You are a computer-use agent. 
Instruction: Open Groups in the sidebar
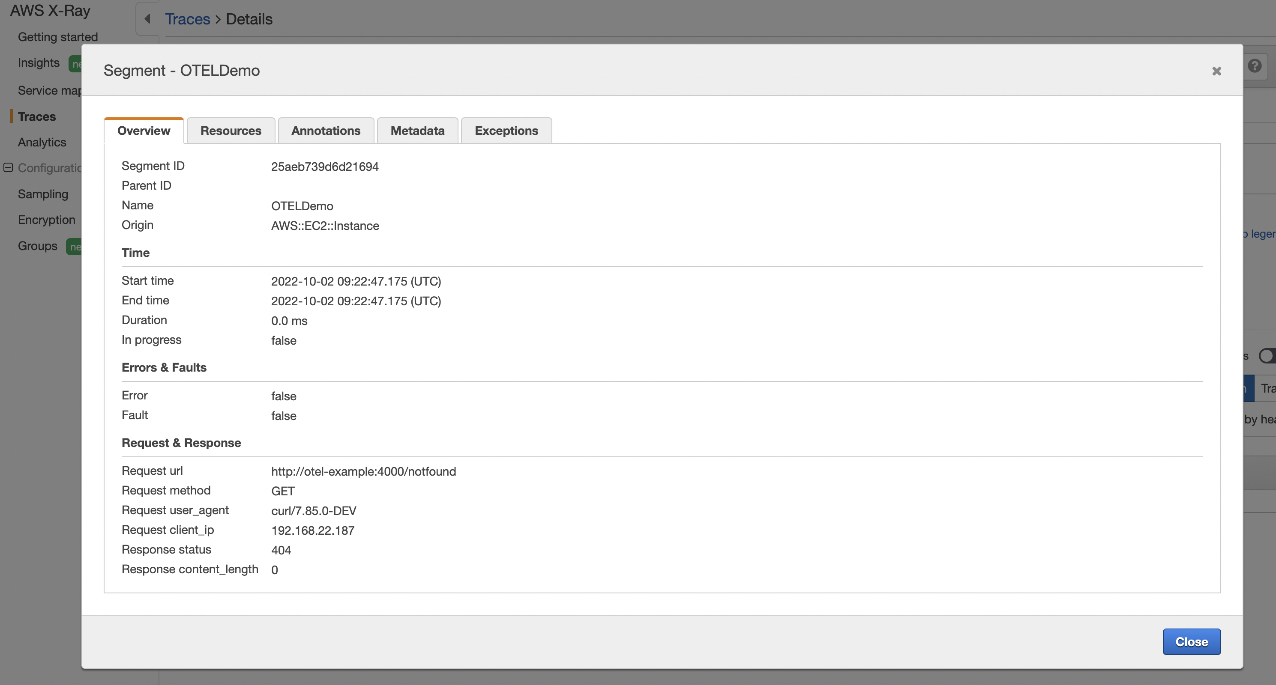pos(38,246)
